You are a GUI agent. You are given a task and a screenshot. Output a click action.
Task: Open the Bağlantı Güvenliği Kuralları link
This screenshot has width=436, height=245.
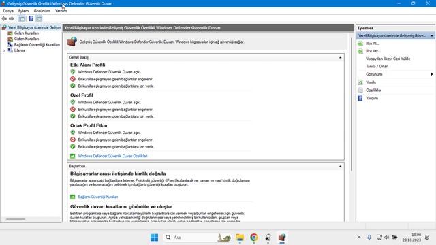[98, 197]
